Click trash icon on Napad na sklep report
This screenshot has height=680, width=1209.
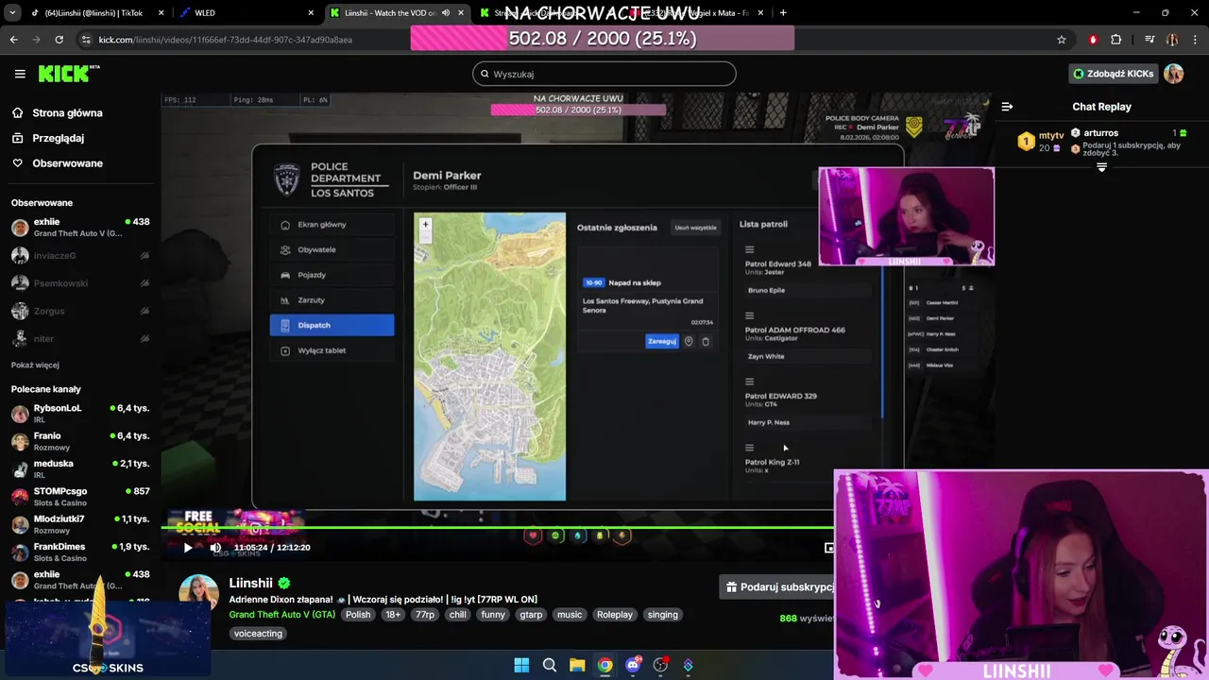(x=706, y=341)
